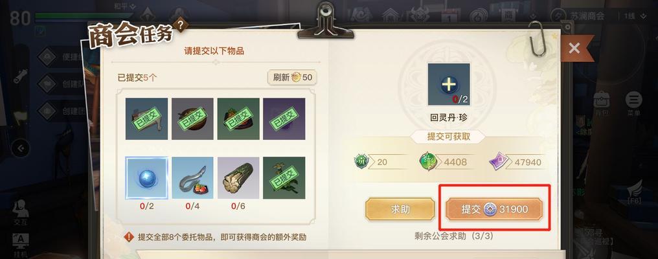This screenshot has height=259, width=658.
Task: Open the question mark help icon
Action: 181,25
